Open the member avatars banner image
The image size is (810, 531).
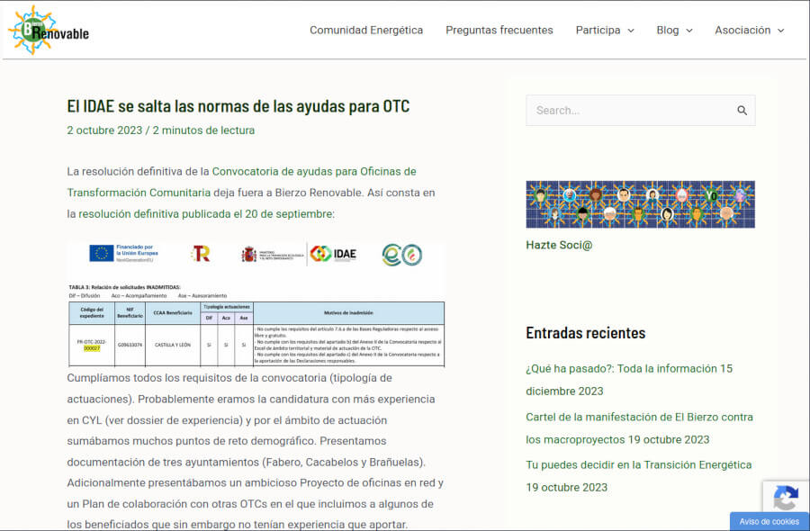[x=640, y=204]
